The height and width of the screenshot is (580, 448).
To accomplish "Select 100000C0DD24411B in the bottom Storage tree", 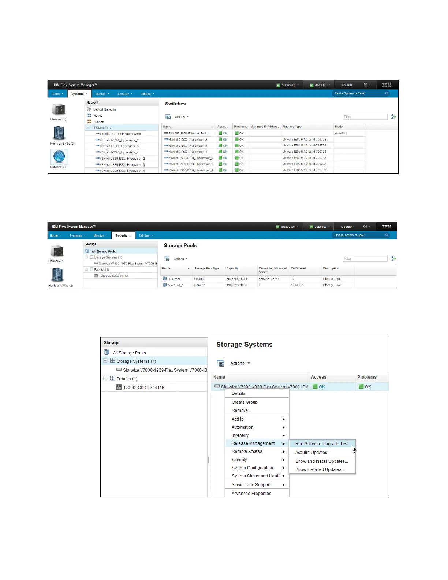I will tap(143, 387).
